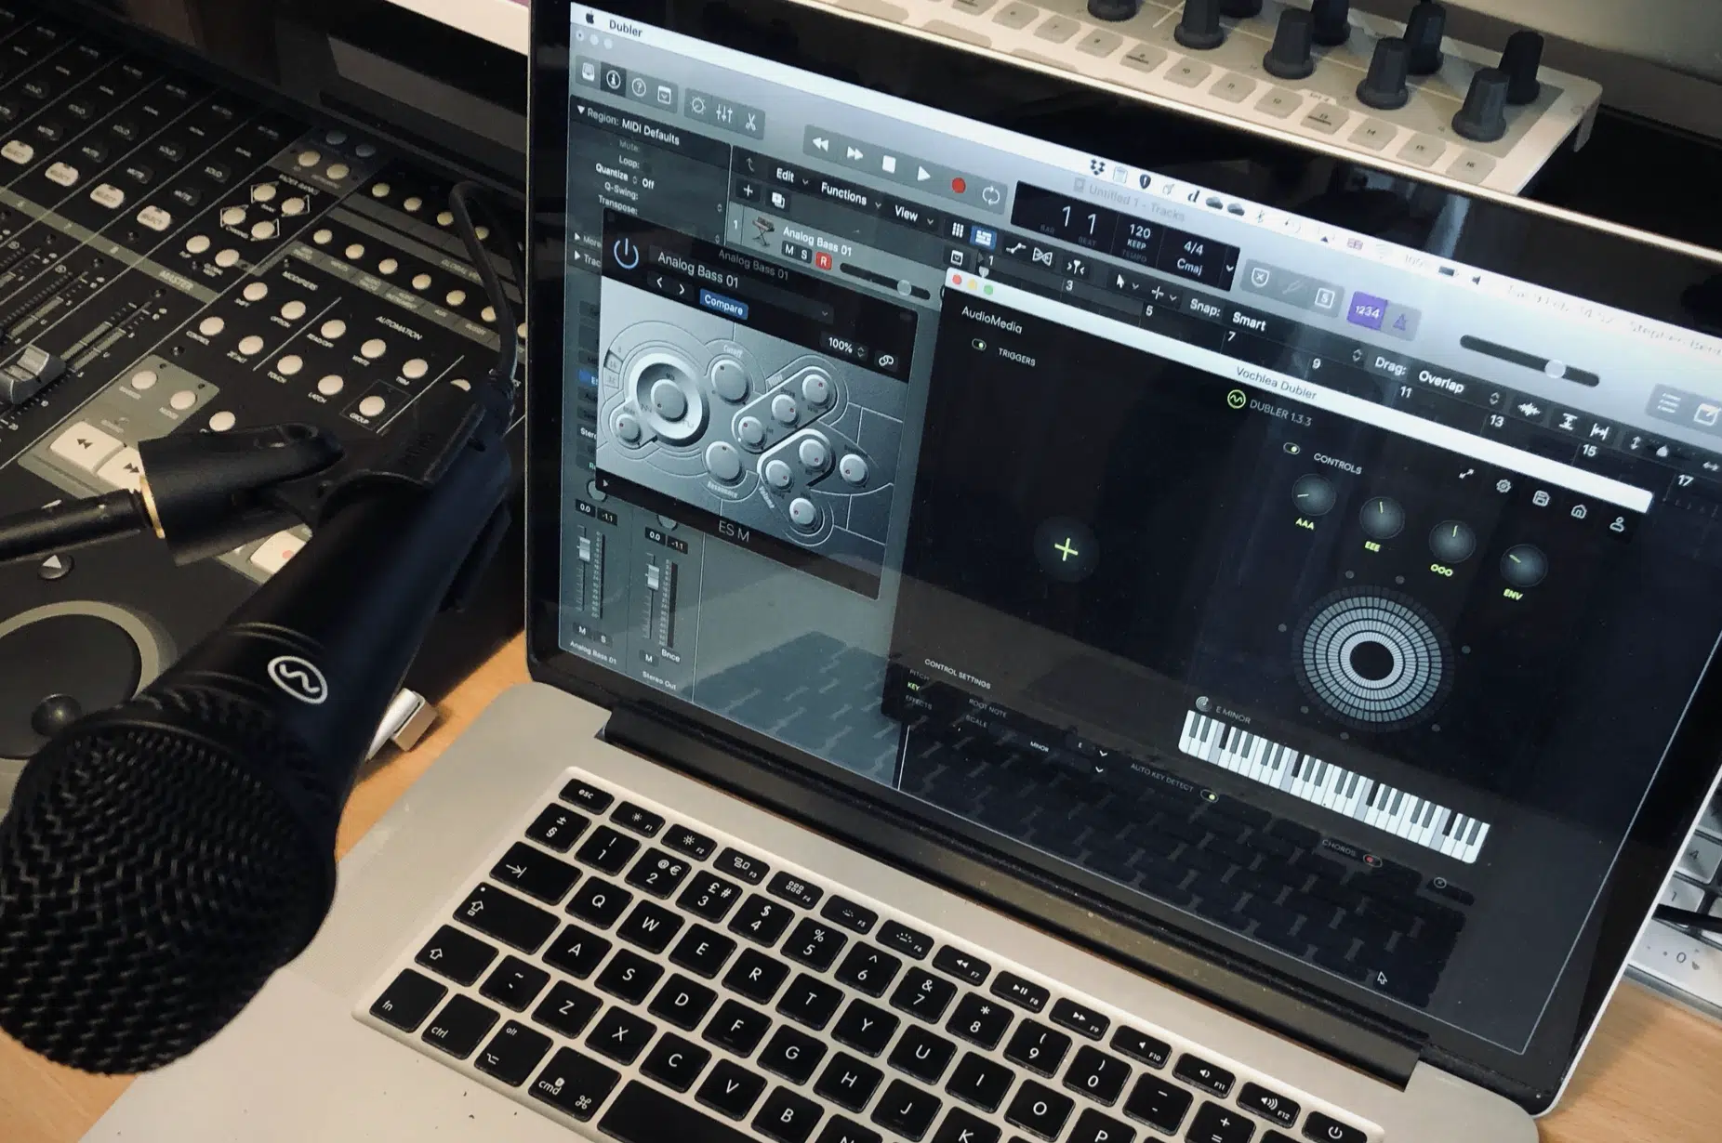Collapse the Region MIDI Defaults section
Image resolution: width=1722 pixels, height=1143 pixels.
coord(581,110)
